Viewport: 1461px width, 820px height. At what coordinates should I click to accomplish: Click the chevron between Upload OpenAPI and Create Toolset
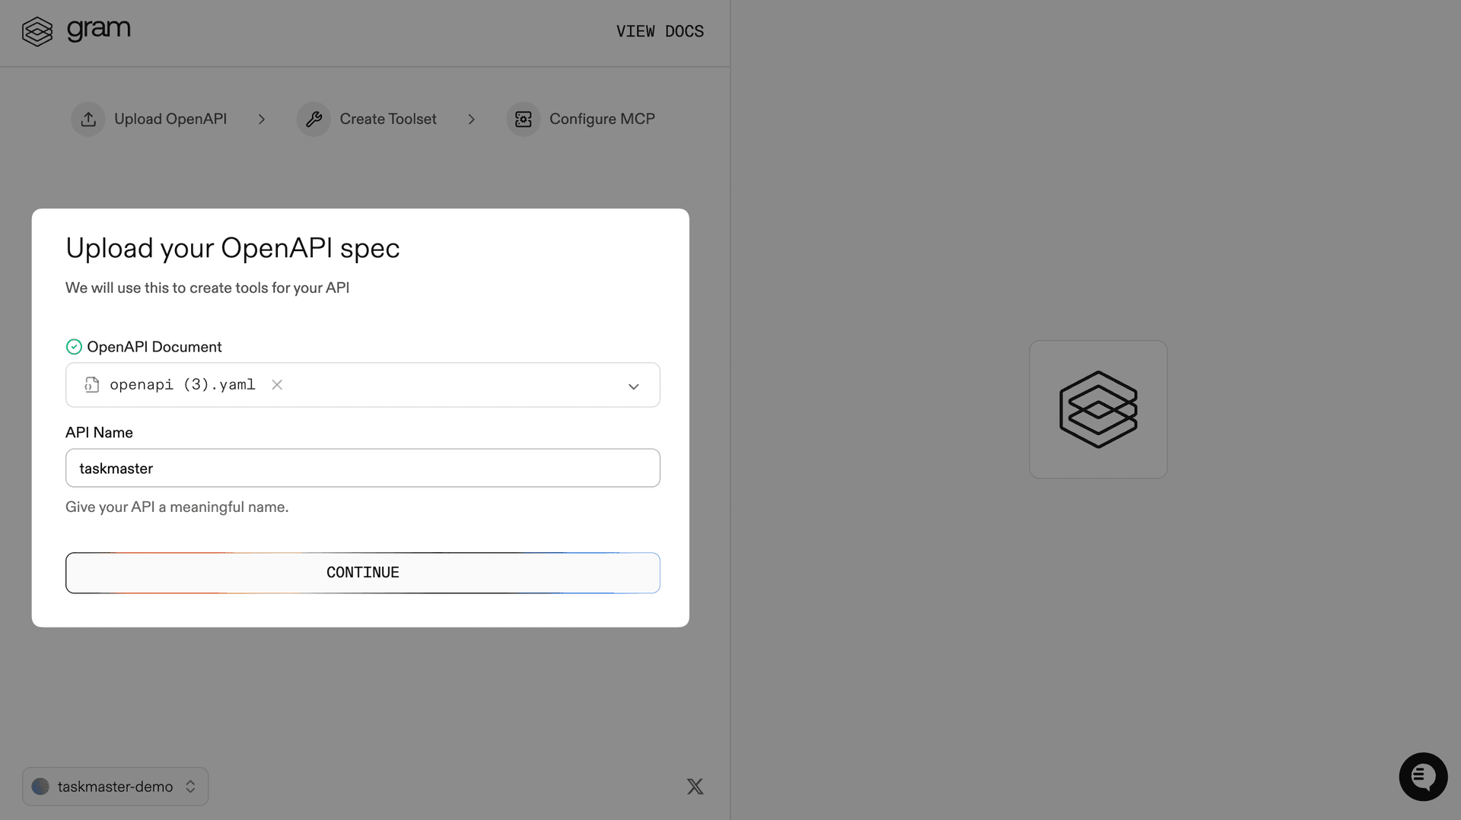(x=262, y=119)
